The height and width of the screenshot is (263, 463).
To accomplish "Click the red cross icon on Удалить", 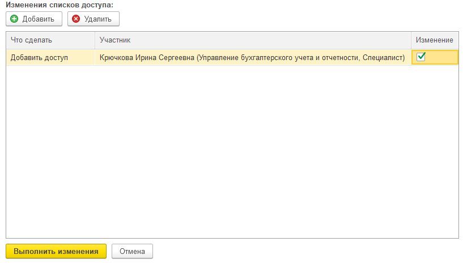I will point(76,19).
